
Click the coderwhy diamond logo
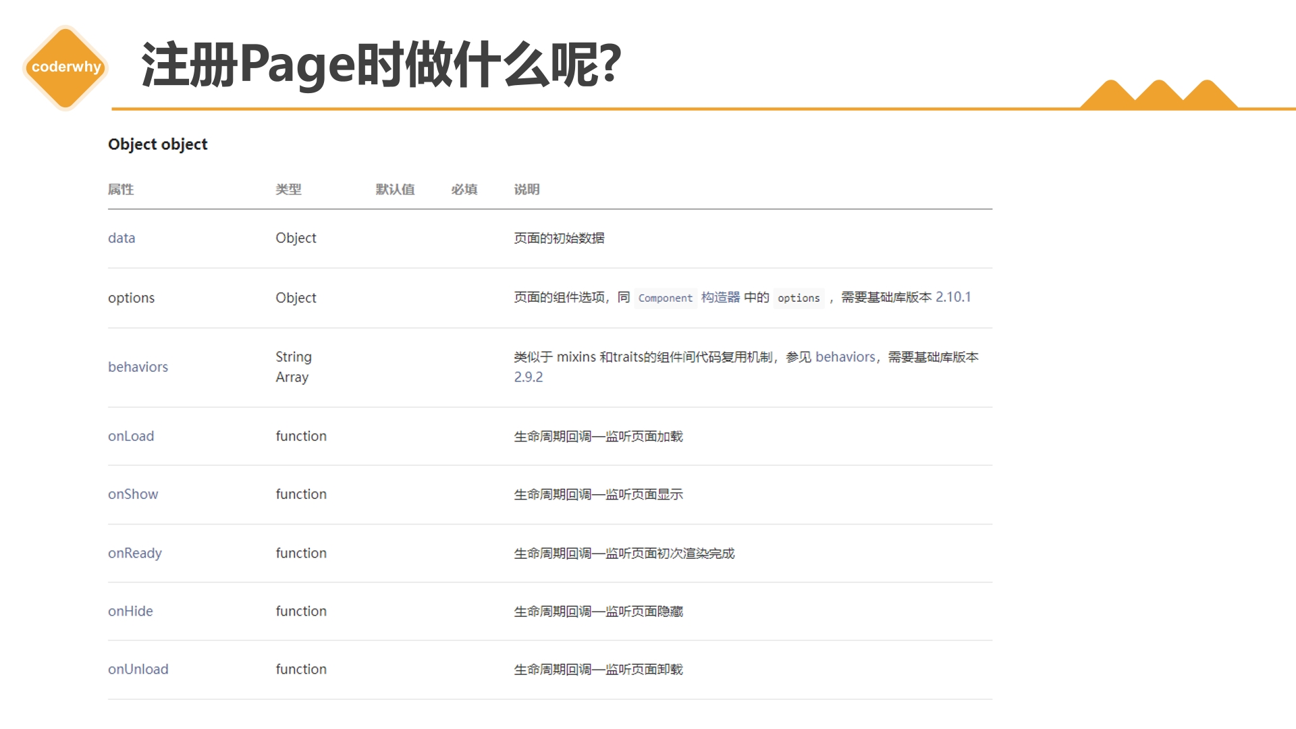click(65, 67)
